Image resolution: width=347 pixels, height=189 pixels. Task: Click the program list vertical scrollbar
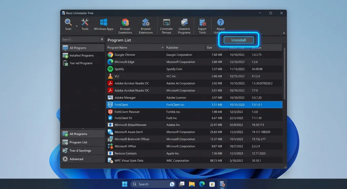click(x=285, y=74)
